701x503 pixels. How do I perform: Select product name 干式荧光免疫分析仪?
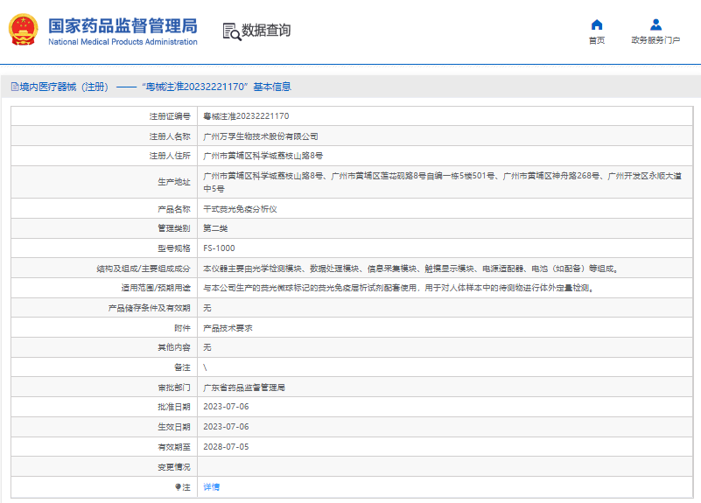(240, 209)
